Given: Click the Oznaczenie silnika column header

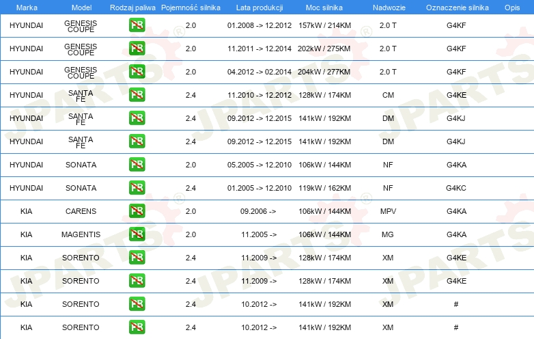Looking at the screenshot, I should coord(456,7).
